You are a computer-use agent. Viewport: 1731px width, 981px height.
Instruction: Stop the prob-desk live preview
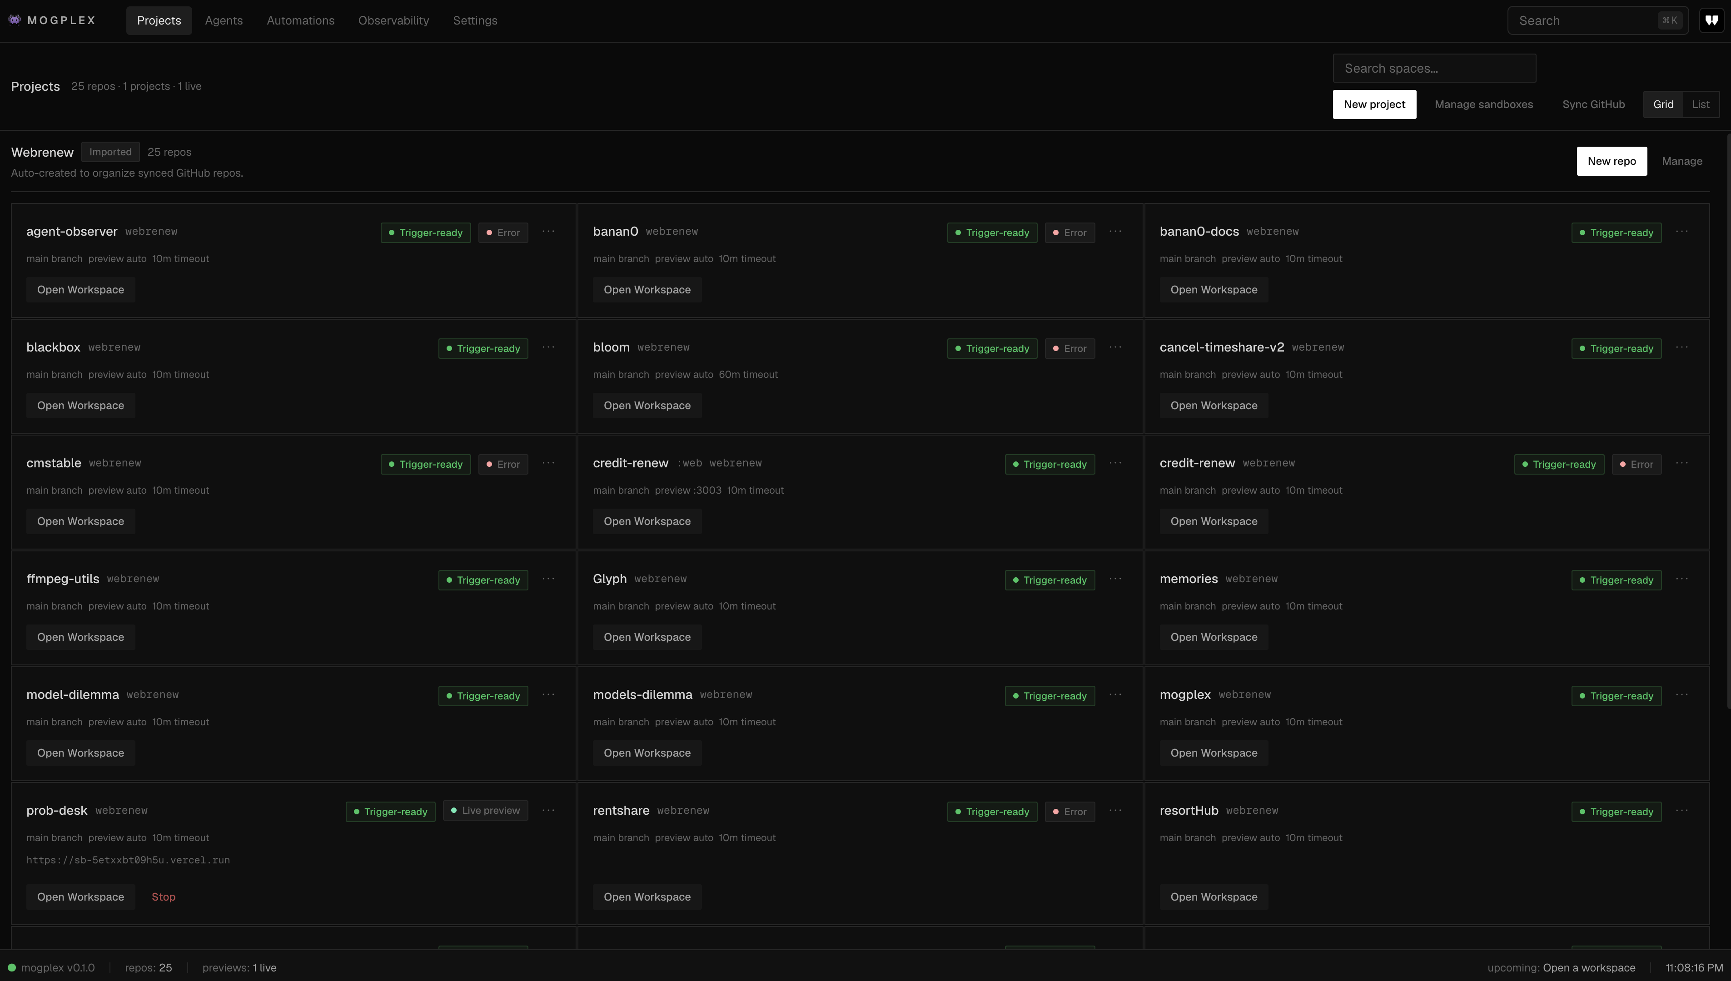[163, 897]
